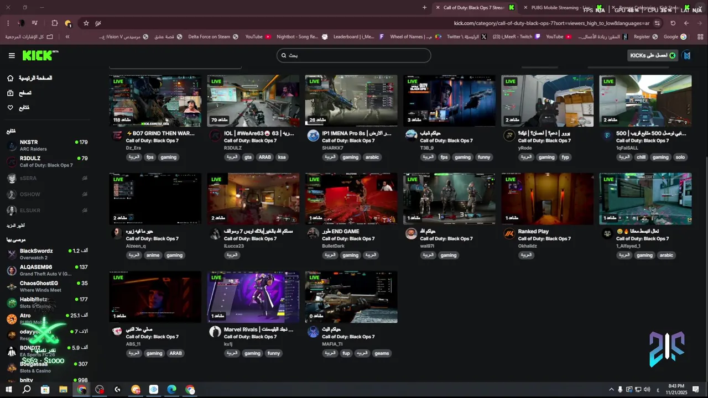Open ChaosGhostEG recommended channel
This screenshot has width=708, height=398.
[x=47, y=286]
